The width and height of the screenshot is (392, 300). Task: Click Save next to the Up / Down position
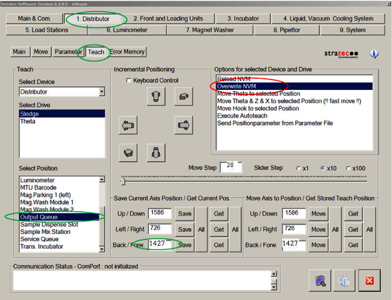click(184, 214)
